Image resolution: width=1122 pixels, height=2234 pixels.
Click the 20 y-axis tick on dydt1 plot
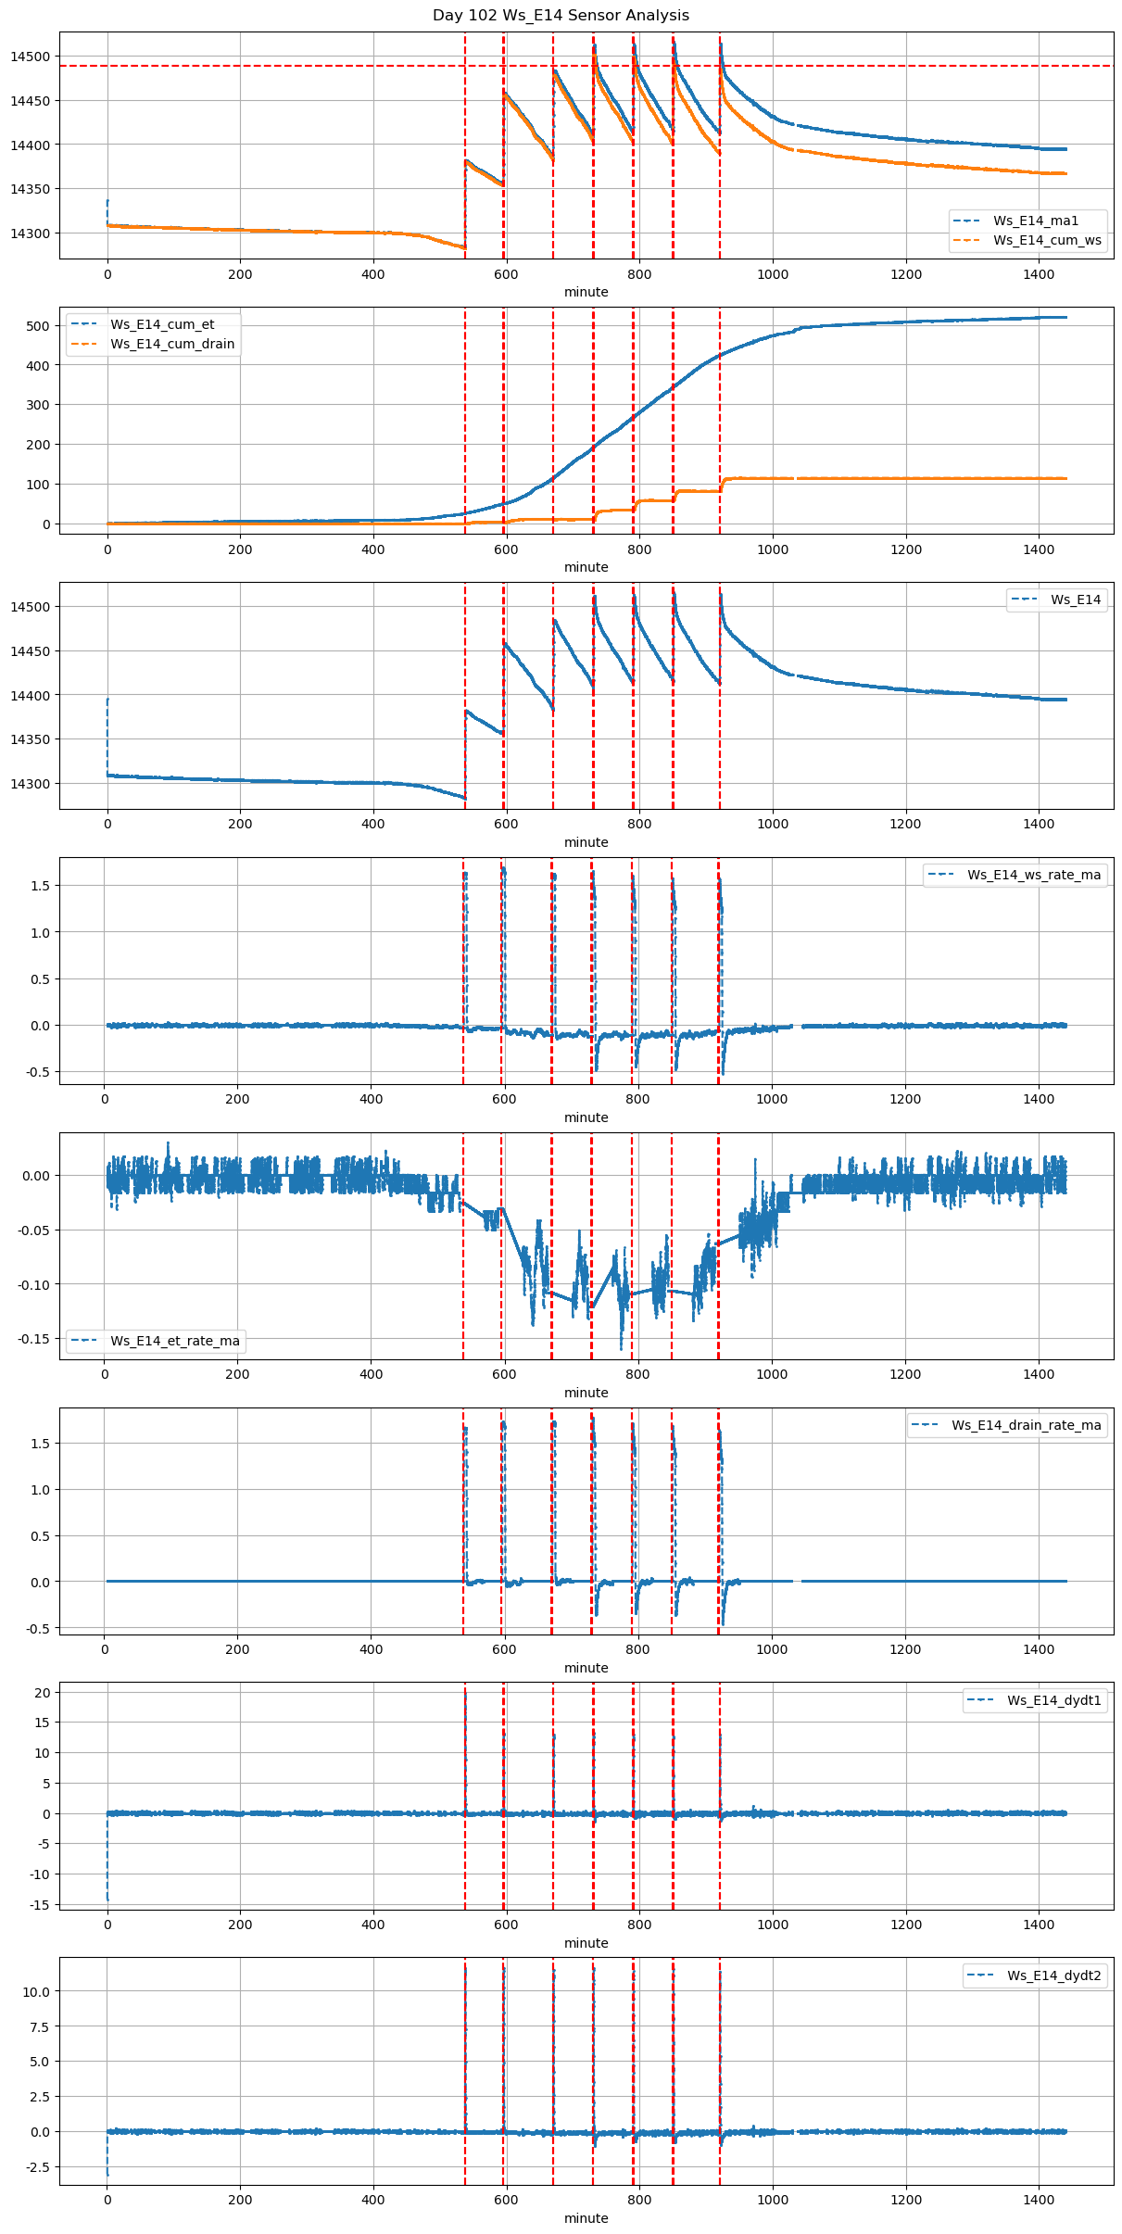(x=42, y=1692)
